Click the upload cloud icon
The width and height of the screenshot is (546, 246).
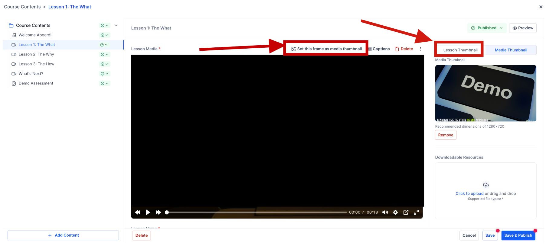pyautogui.click(x=486, y=185)
